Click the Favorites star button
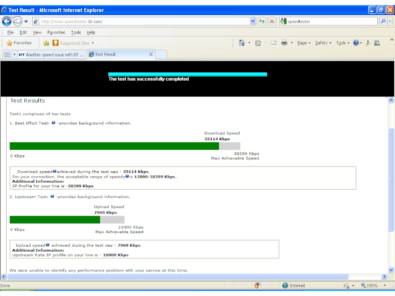The width and height of the screenshot is (395, 296). [19, 43]
